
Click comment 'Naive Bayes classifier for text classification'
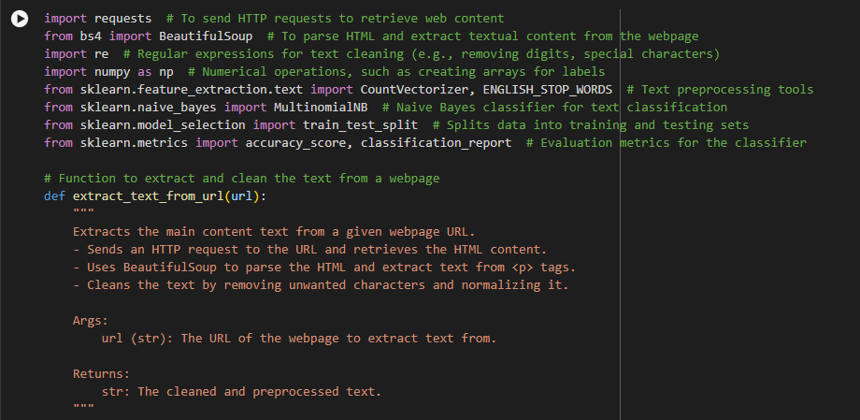point(554,107)
